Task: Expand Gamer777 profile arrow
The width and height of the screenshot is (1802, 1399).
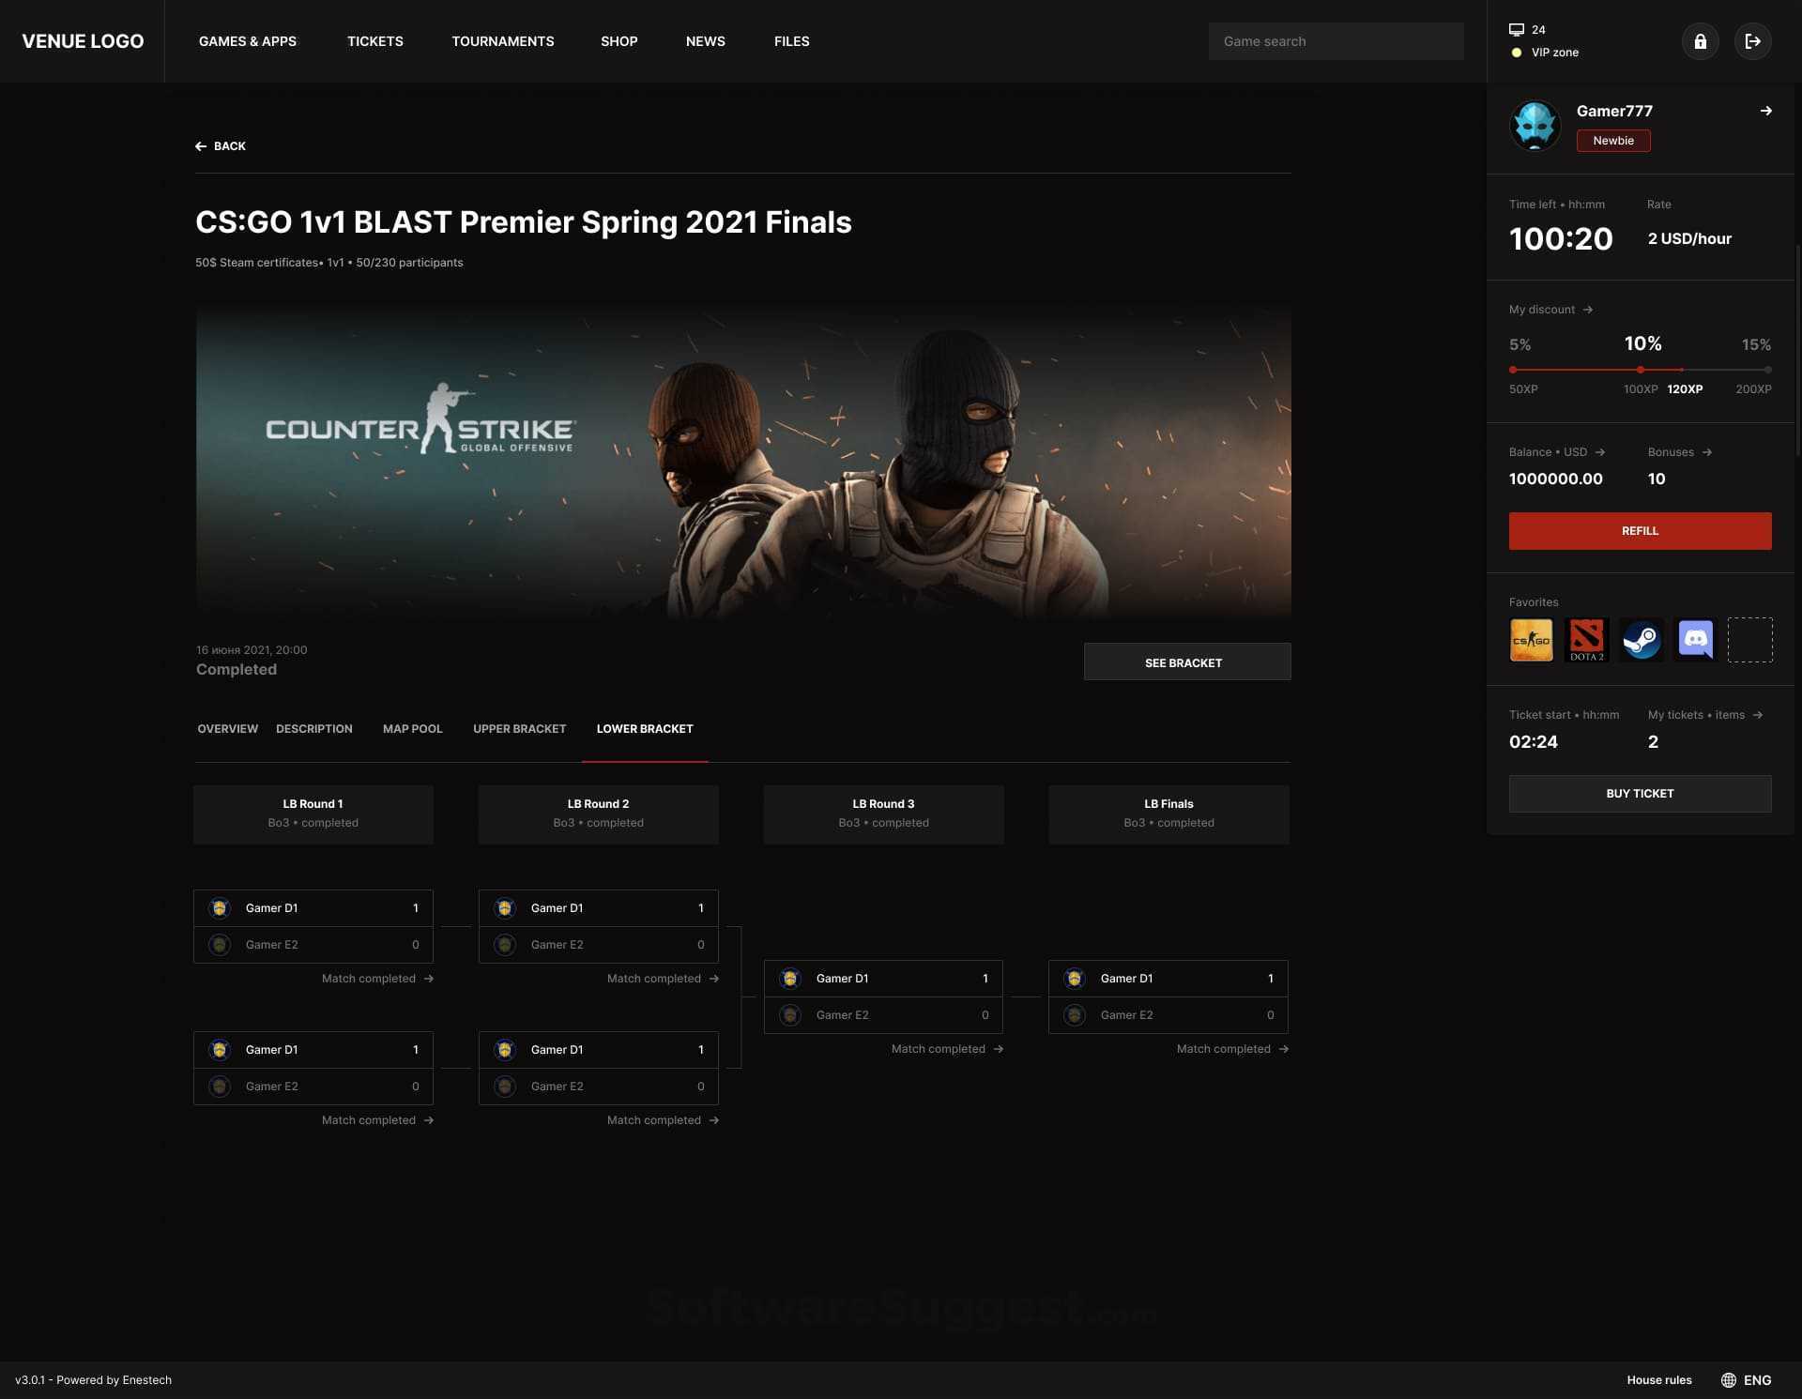Action: pos(1765,111)
